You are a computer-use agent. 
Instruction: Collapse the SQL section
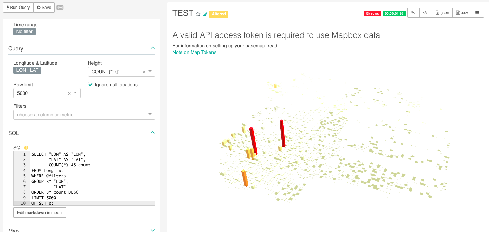153,133
